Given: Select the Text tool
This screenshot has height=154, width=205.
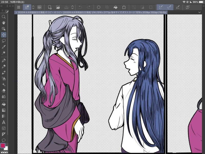Looking at the screenshot, I should (4, 122).
